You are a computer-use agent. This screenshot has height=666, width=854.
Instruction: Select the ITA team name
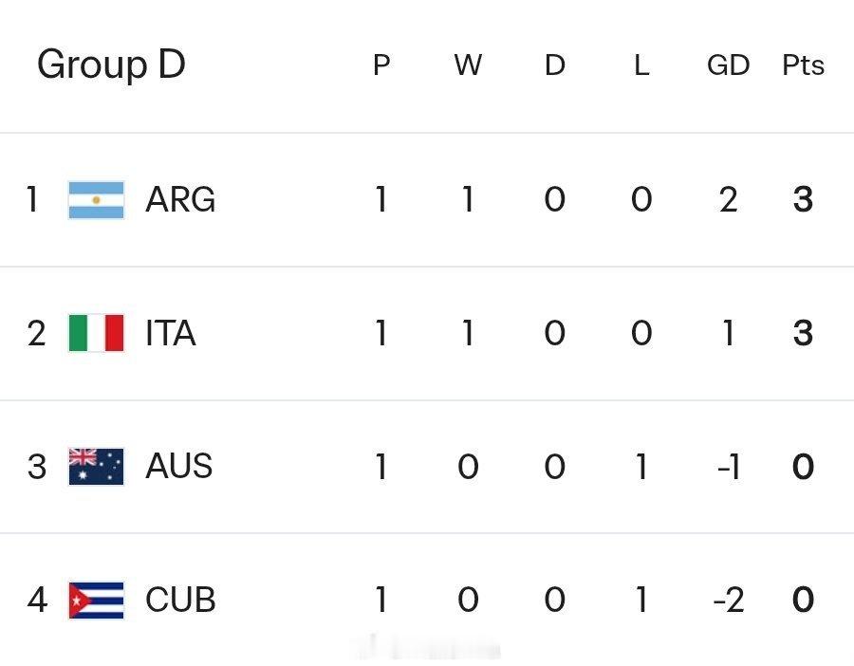(x=171, y=334)
